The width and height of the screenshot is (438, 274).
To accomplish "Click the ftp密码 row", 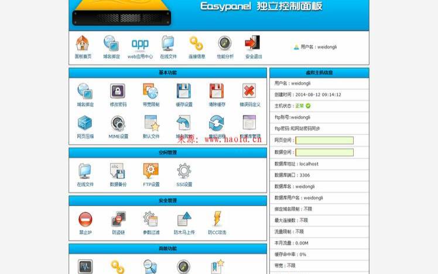I will (x=319, y=128).
